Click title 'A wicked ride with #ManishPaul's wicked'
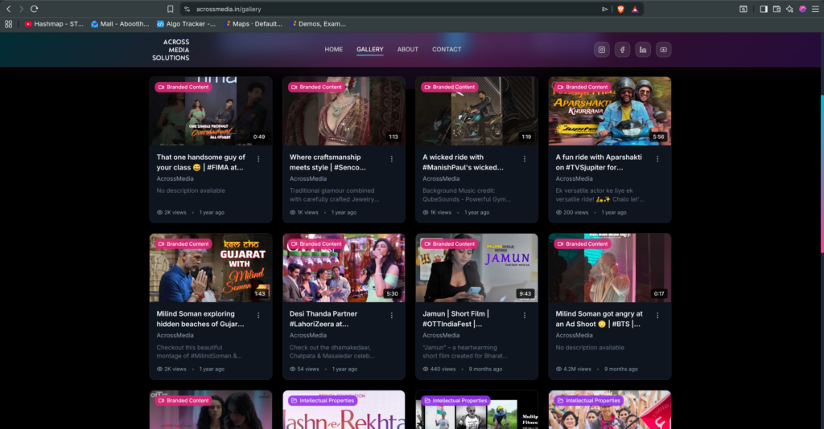 [x=463, y=162]
